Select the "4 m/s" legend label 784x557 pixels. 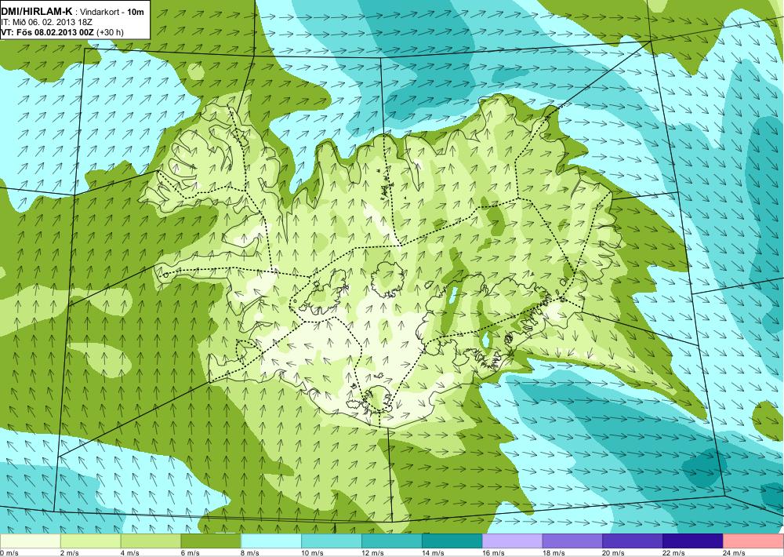coord(130,553)
